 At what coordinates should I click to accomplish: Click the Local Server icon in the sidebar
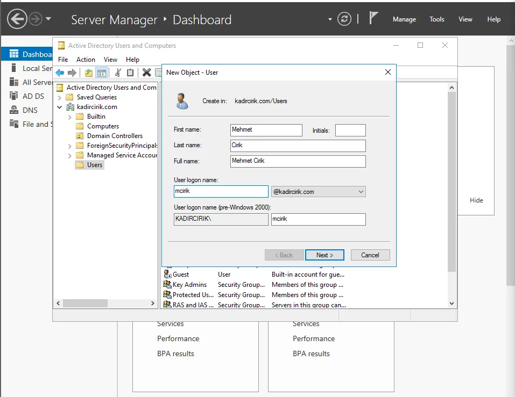coord(14,68)
